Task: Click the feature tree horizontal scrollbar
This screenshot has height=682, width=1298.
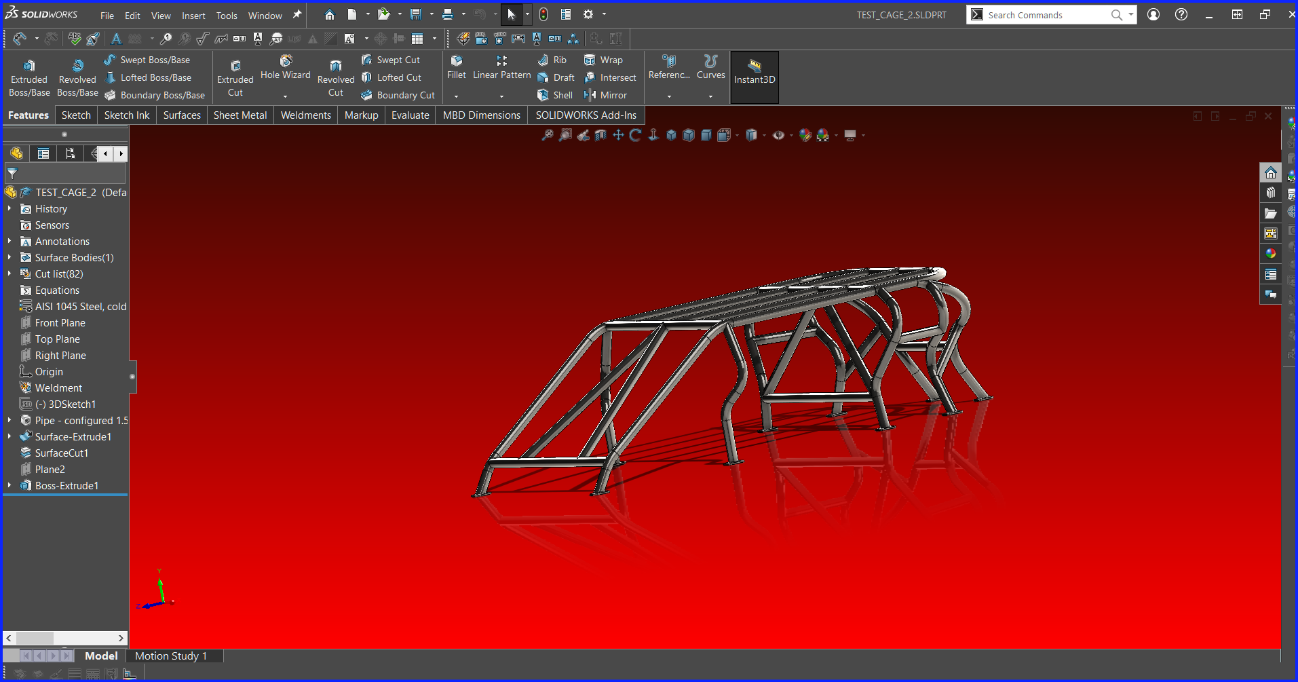Action: tap(65, 638)
